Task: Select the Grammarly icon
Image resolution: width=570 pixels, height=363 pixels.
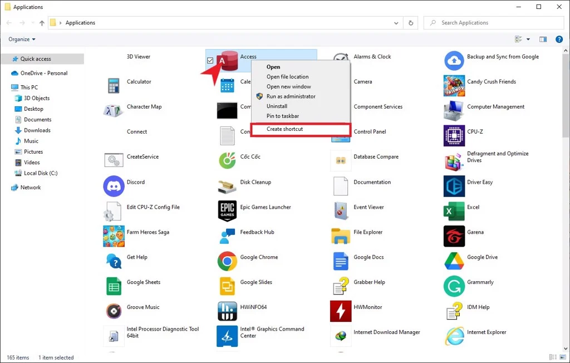Action: click(x=454, y=286)
